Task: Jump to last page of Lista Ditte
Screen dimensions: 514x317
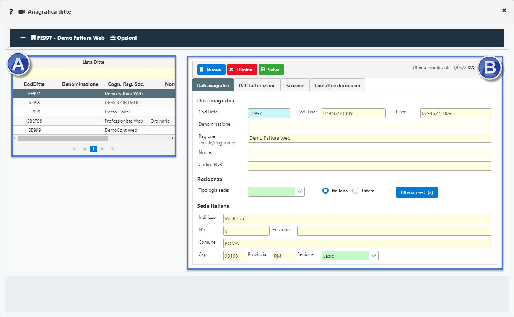Action: click(x=113, y=149)
